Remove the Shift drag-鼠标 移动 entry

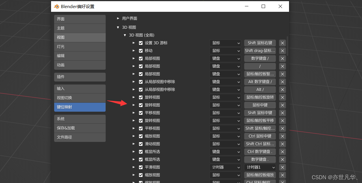(x=282, y=51)
